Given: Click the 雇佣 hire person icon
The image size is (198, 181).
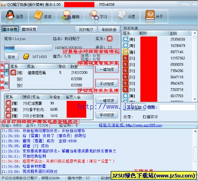Looking at the screenshot, I should [66, 15].
